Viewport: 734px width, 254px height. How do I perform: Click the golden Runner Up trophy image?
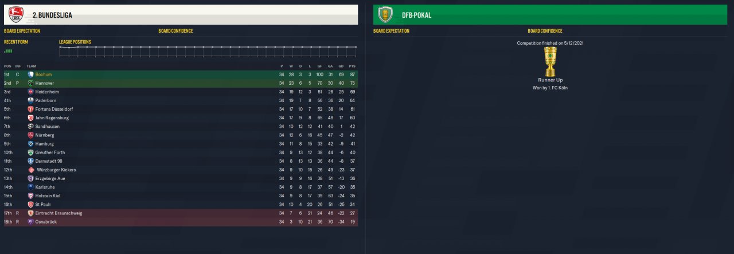pyautogui.click(x=550, y=61)
